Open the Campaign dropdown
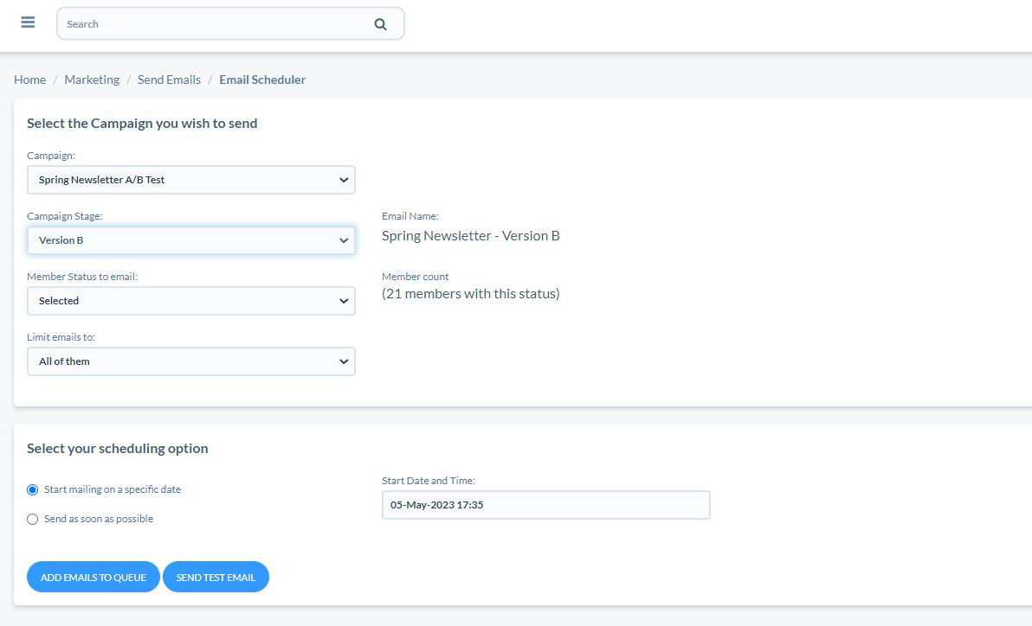1032x626 pixels. [190, 180]
